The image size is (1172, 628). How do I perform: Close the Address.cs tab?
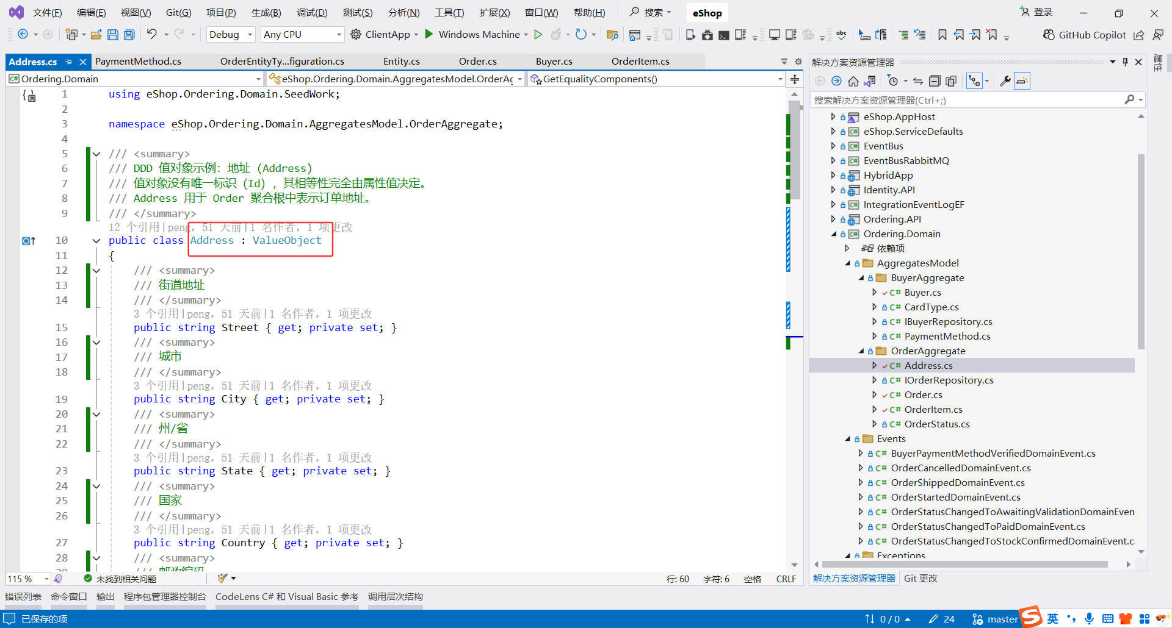pyautogui.click(x=83, y=62)
